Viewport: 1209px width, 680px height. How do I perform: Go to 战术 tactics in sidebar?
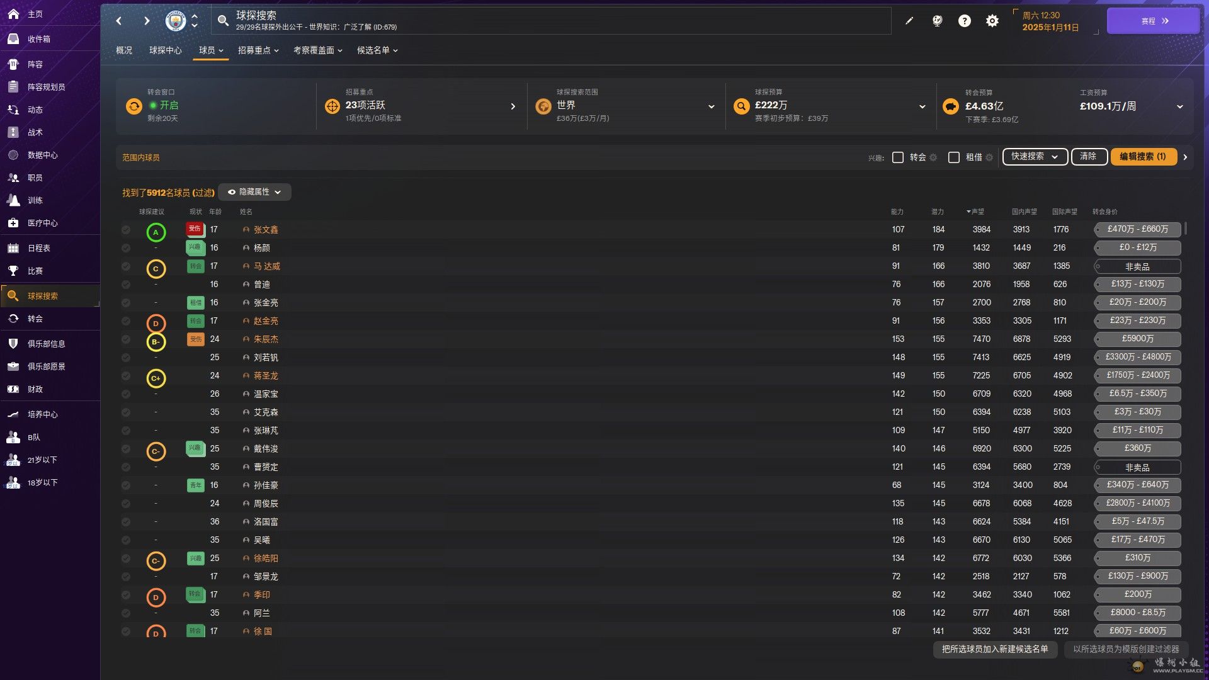click(35, 132)
